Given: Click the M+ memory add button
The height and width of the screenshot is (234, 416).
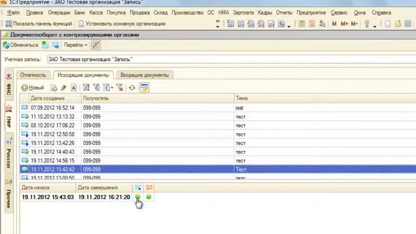Looking at the screenshot, I should pyautogui.click(x=344, y=24).
